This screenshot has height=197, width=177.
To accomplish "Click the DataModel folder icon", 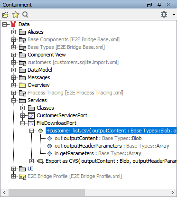I will [22, 70].
